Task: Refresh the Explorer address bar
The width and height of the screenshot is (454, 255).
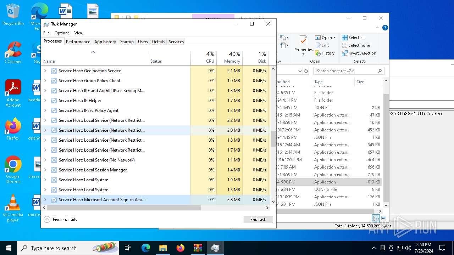Action: pos(306,71)
